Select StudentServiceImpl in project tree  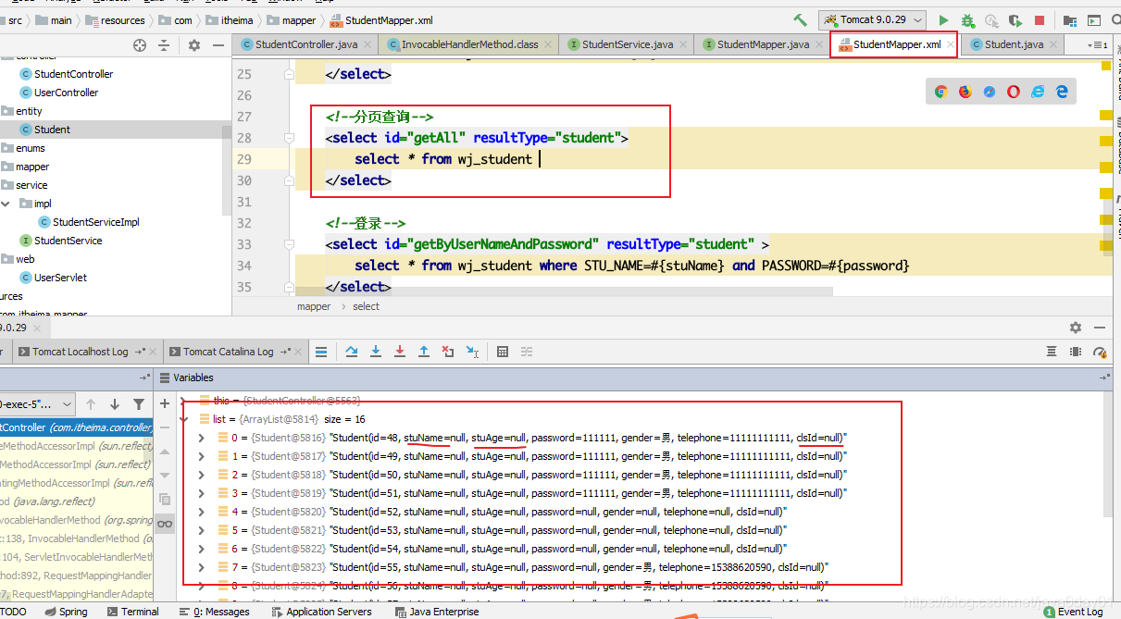(96, 222)
